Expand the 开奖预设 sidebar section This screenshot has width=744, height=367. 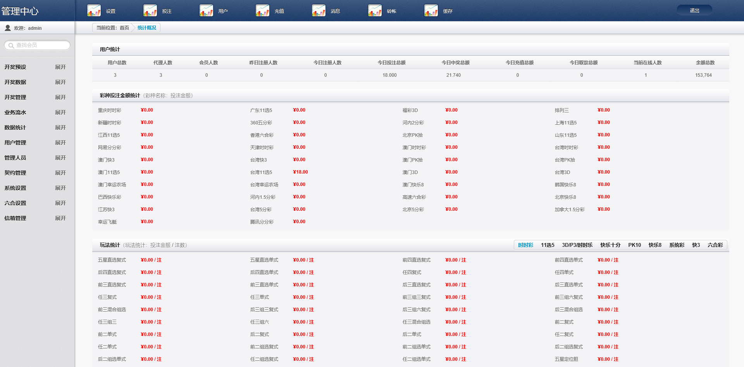pyautogui.click(x=60, y=67)
